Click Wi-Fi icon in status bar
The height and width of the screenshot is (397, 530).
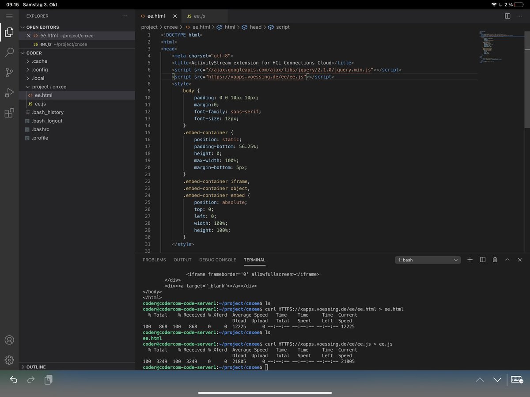(494, 4)
